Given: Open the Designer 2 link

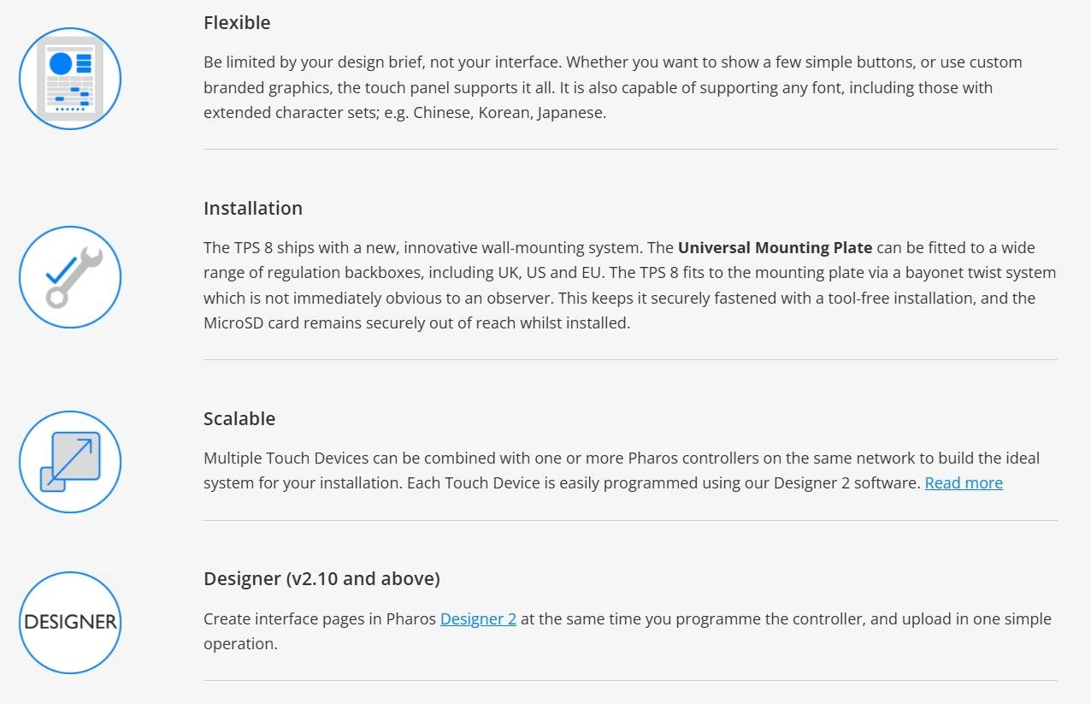Looking at the screenshot, I should [478, 618].
